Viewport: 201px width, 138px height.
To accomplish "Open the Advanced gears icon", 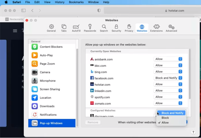I will [171, 28].
